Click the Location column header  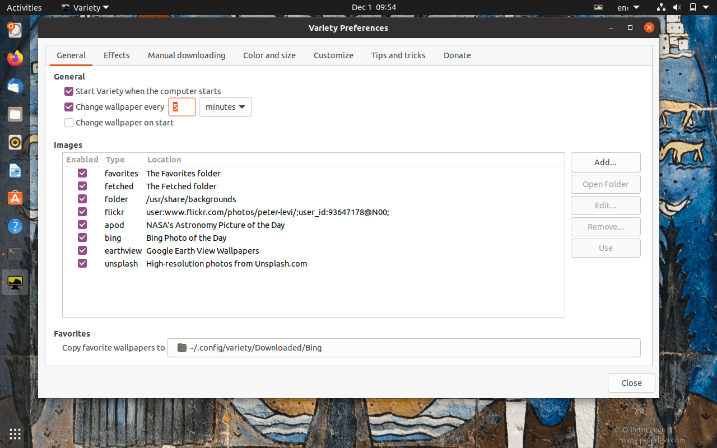click(354, 160)
